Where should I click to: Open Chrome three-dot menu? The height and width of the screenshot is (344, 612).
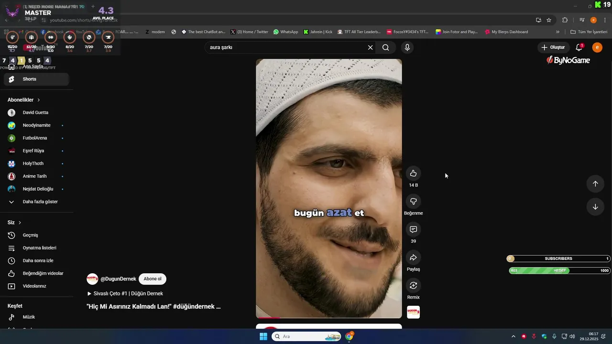(x=604, y=20)
